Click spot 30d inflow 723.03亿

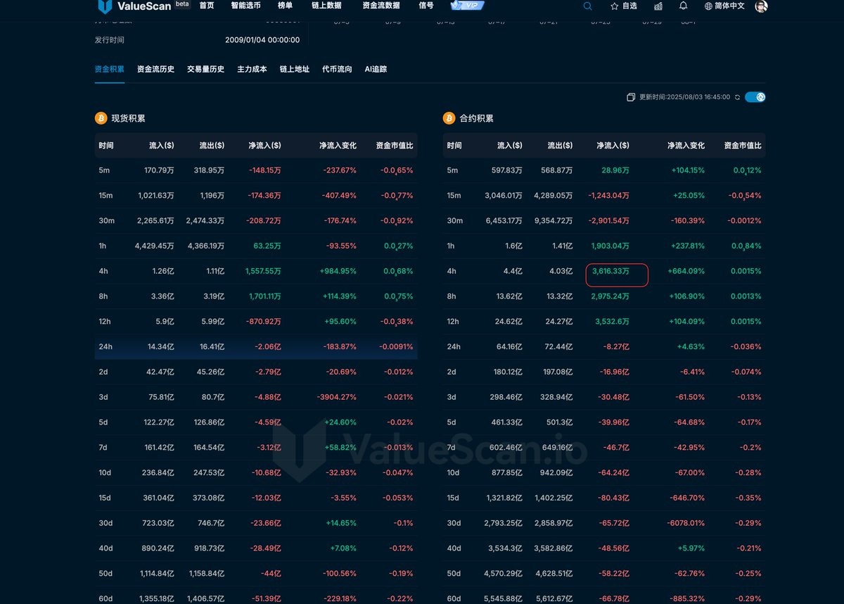(x=158, y=523)
